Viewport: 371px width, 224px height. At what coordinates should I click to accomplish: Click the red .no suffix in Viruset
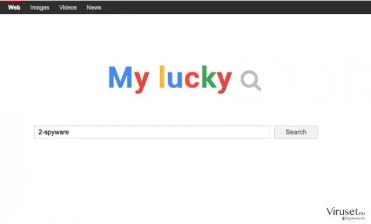pos(362,214)
